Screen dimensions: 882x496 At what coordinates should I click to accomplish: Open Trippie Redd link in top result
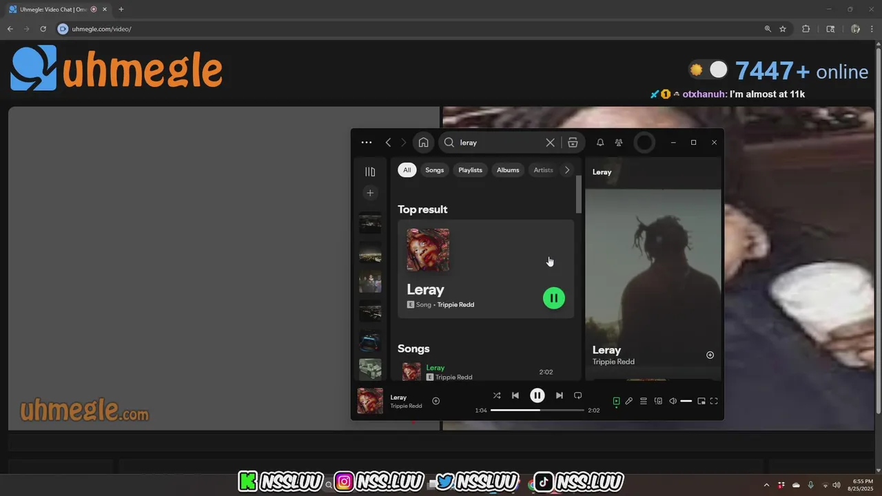pos(456,304)
